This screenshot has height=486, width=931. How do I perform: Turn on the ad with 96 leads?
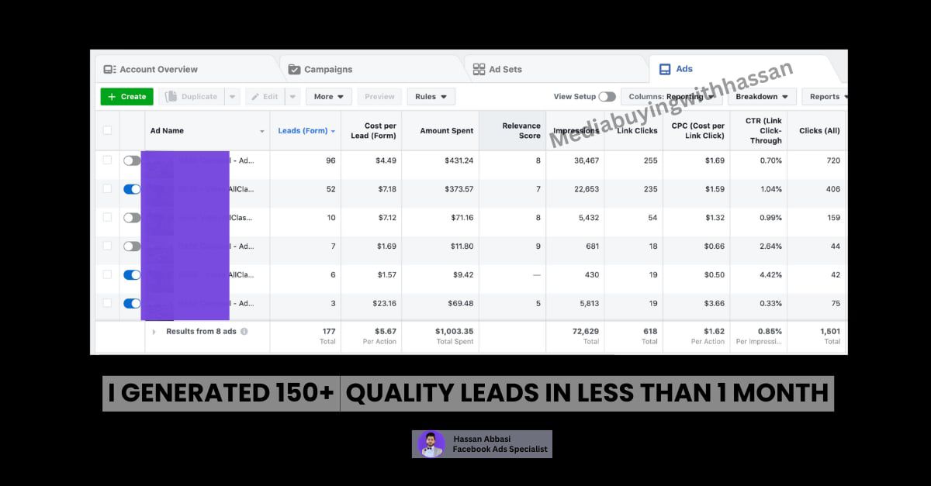(x=132, y=160)
